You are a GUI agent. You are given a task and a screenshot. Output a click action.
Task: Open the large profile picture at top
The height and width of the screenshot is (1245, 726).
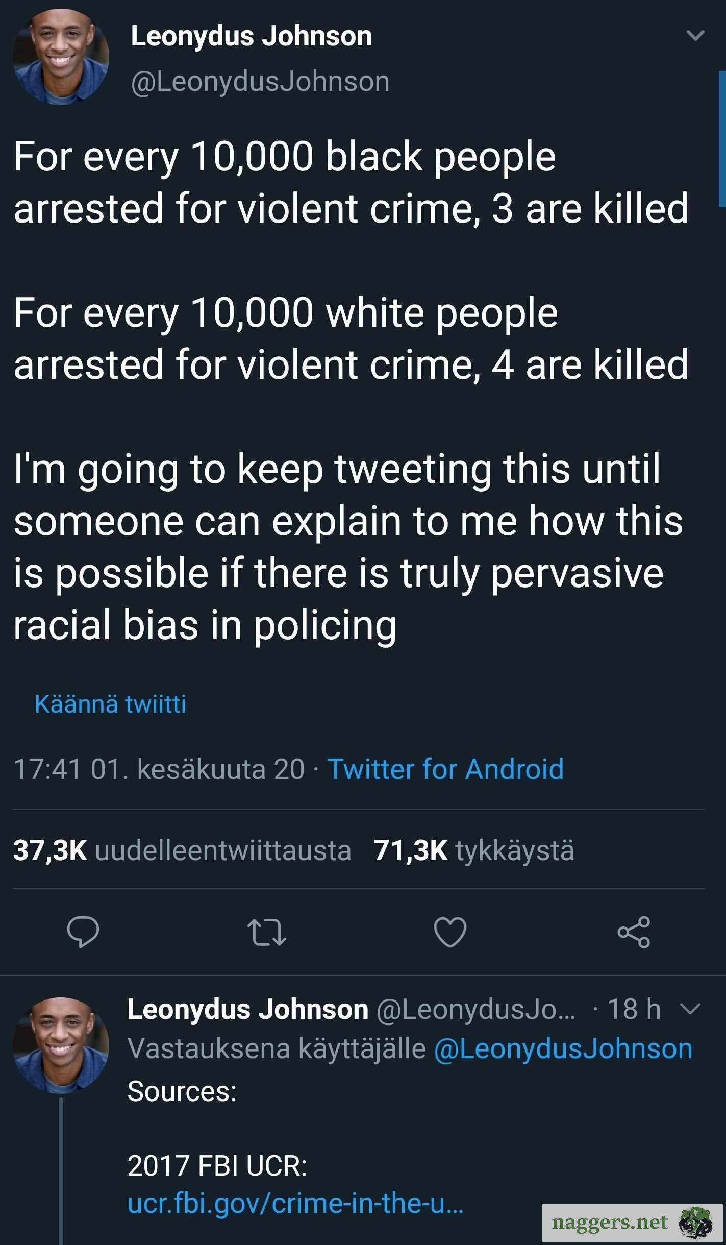tap(61, 56)
